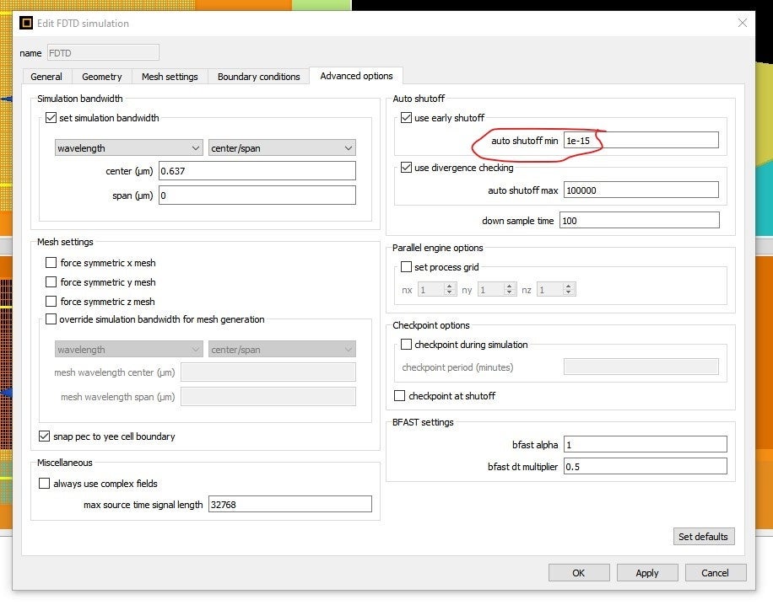Confirm with the OK button
773x605 pixels.
[578, 573]
